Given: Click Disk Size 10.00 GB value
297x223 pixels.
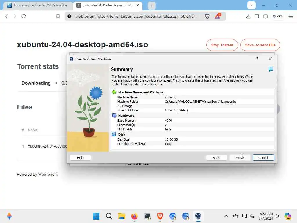Looking at the screenshot, I should 171,139.
